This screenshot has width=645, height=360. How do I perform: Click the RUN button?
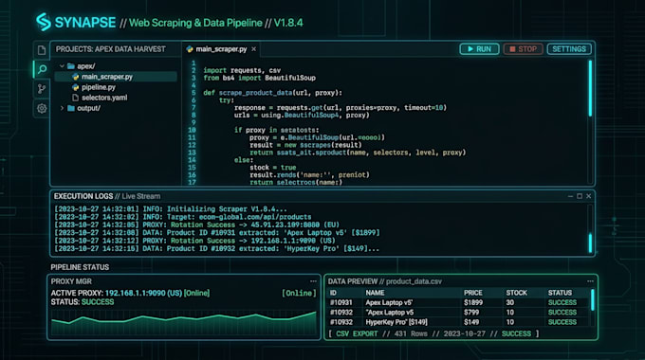479,49
